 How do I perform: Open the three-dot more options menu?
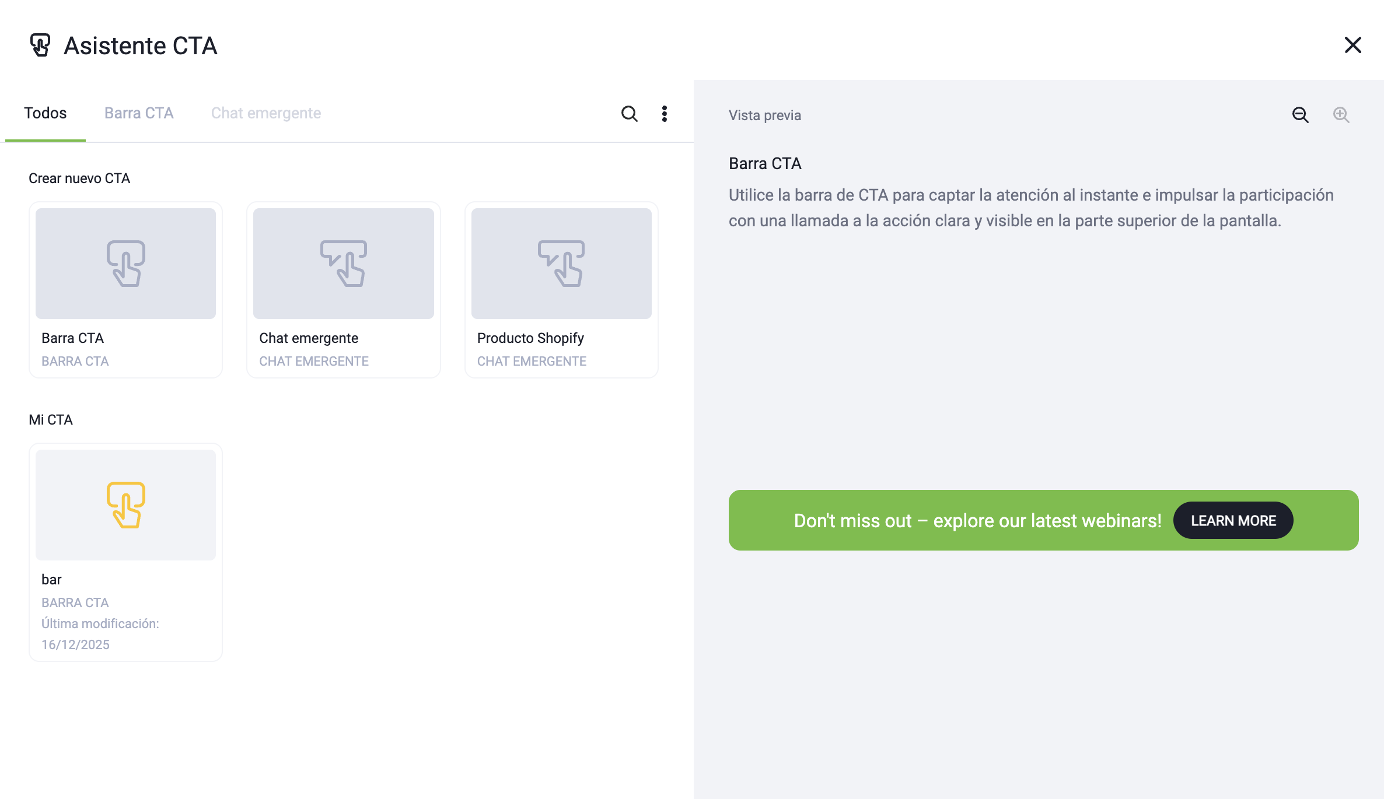click(x=664, y=114)
